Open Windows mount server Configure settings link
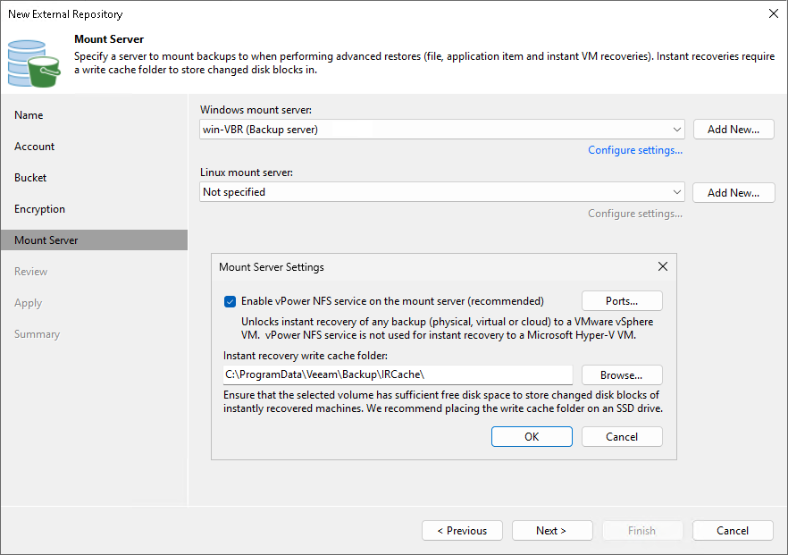This screenshot has width=788, height=555. point(635,150)
